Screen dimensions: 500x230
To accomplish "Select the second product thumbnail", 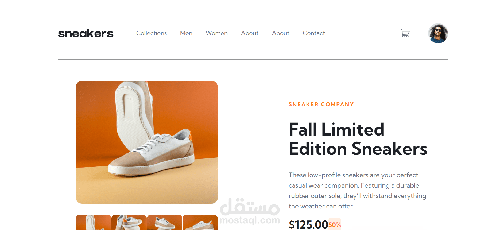I will tap(129, 222).
